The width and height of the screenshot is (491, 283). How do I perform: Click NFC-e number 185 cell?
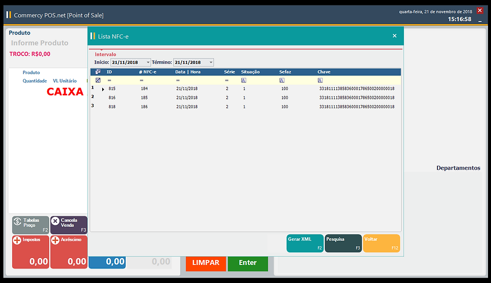click(144, 98)
